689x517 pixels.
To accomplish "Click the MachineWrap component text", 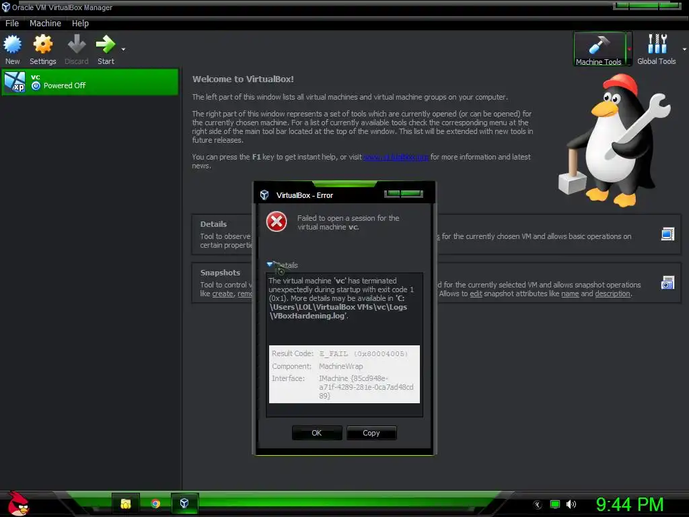I will (x=340, y=366).
